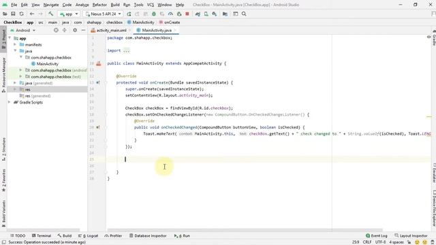Open the Build tool window

tap(65, 235)
